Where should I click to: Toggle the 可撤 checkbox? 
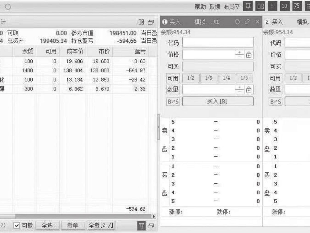click(17, 226)
